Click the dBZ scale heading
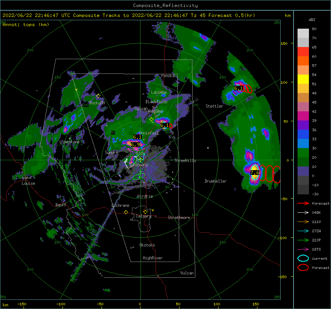 (x=312, y=20)
